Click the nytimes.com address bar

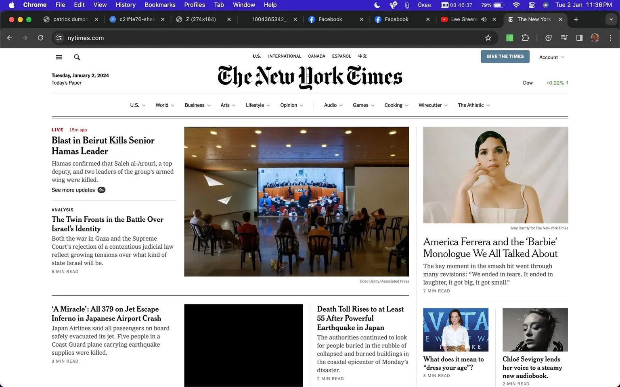click(274, 38)
